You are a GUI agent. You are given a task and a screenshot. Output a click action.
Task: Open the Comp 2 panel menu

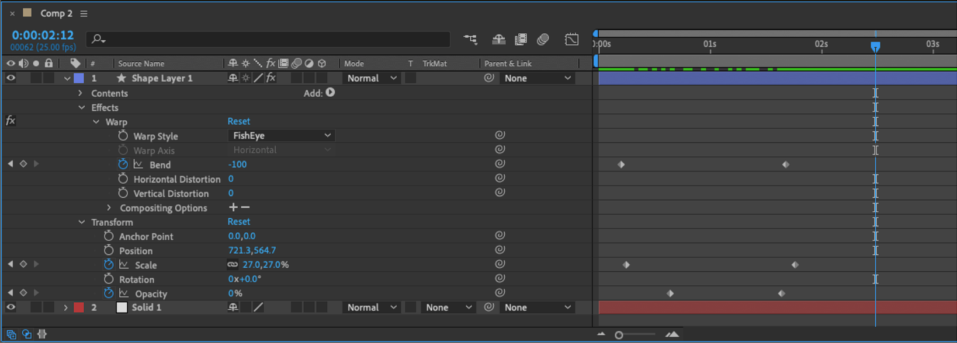click(84, 13)
